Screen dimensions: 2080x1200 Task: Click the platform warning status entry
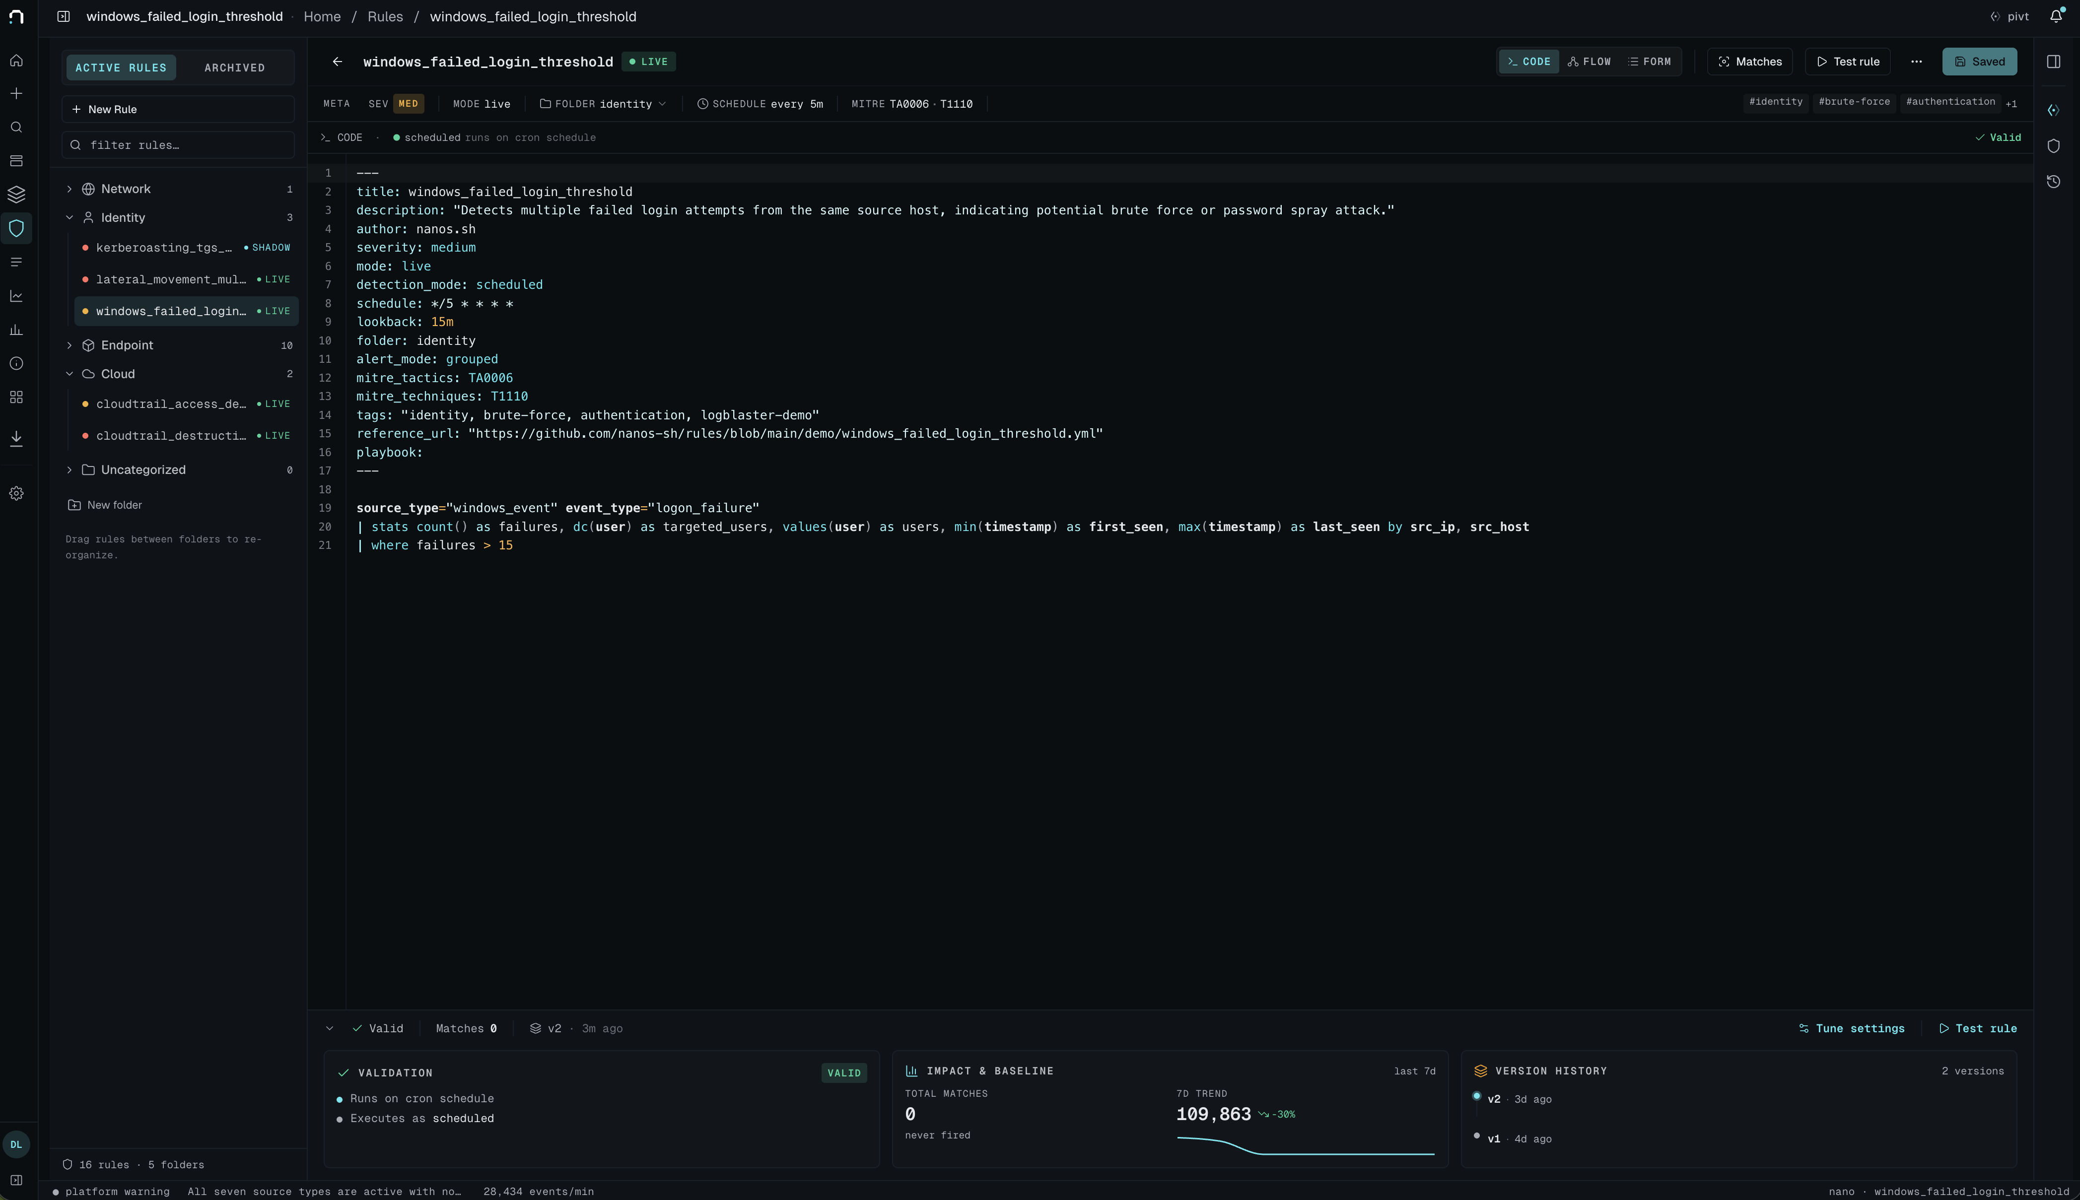[111, 1192]
